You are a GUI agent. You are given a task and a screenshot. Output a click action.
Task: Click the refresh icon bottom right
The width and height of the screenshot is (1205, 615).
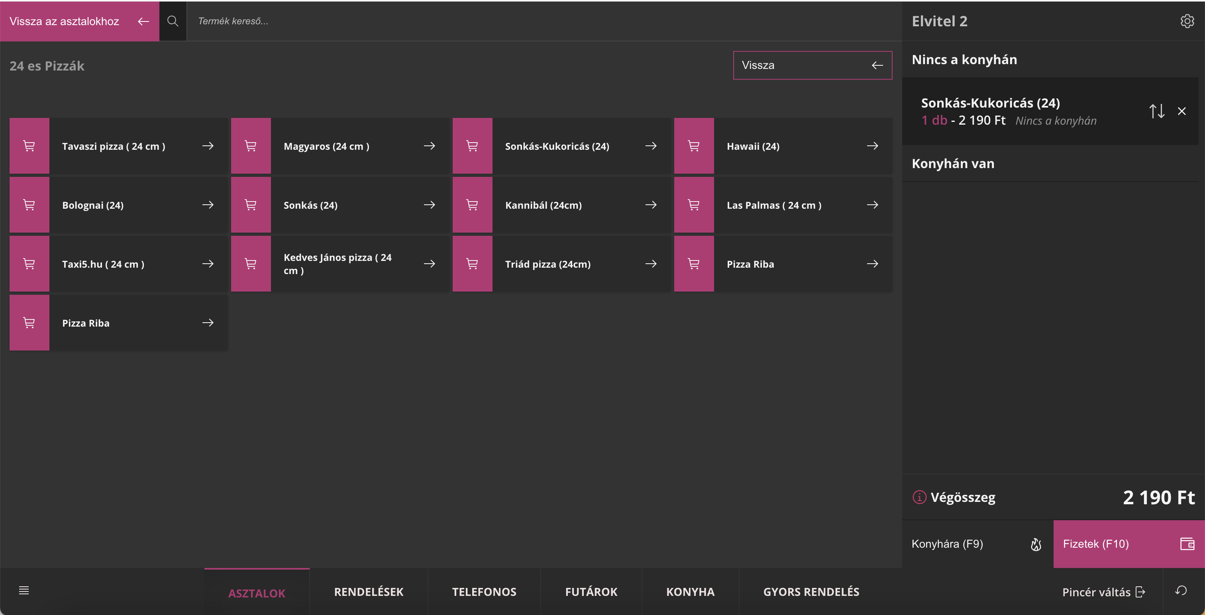tap(1181, 591)
